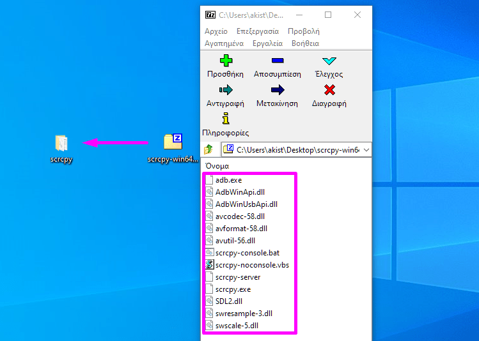The image size is (479, 341).
Task: Close the 7-Zip window
Action: (357, 15)
